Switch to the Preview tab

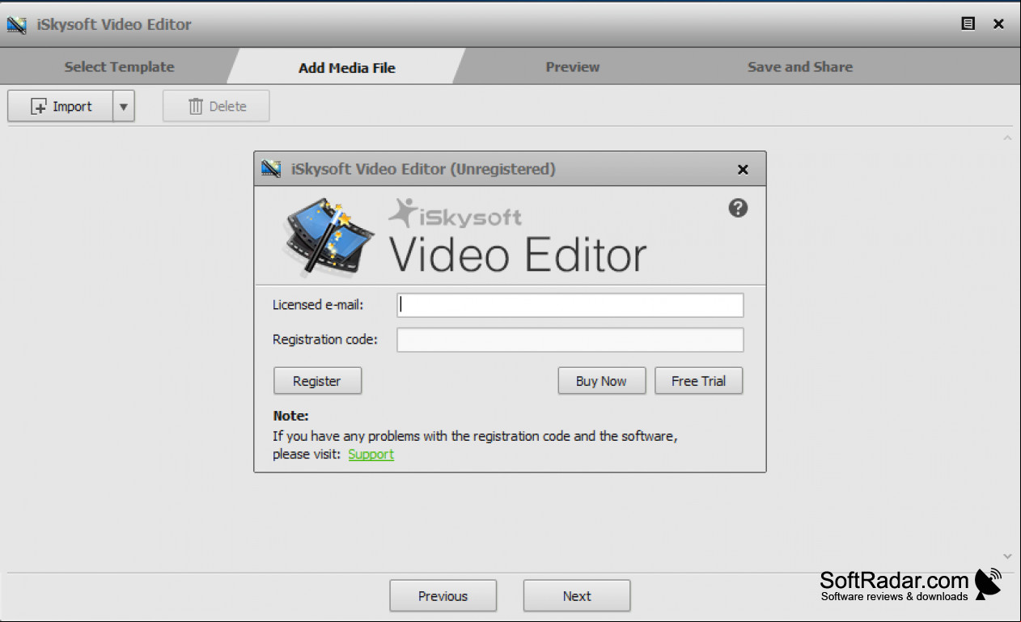point(572,66)
